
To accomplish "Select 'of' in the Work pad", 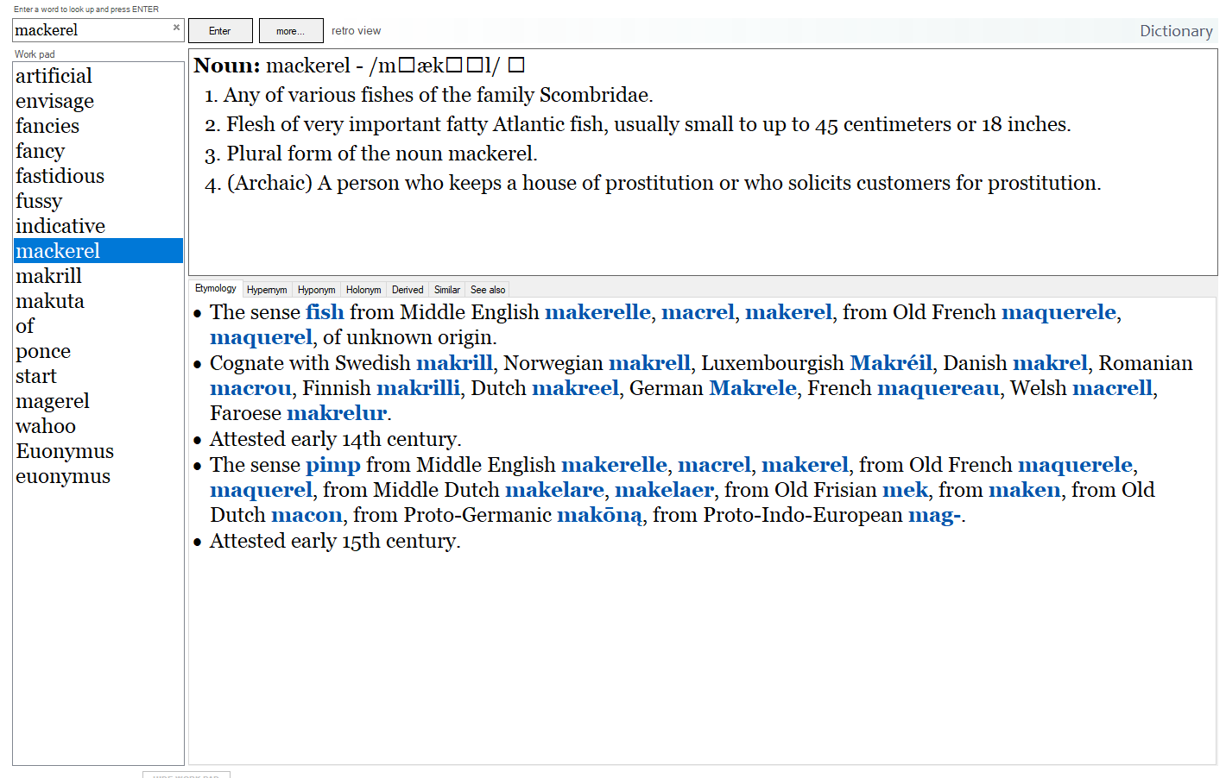I will (98, 326).
